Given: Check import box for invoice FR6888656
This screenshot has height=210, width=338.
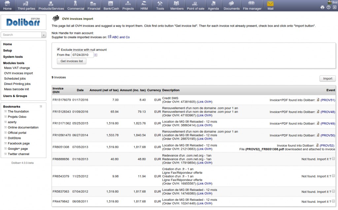Looking at the screenshot, I should coord(333,159).
